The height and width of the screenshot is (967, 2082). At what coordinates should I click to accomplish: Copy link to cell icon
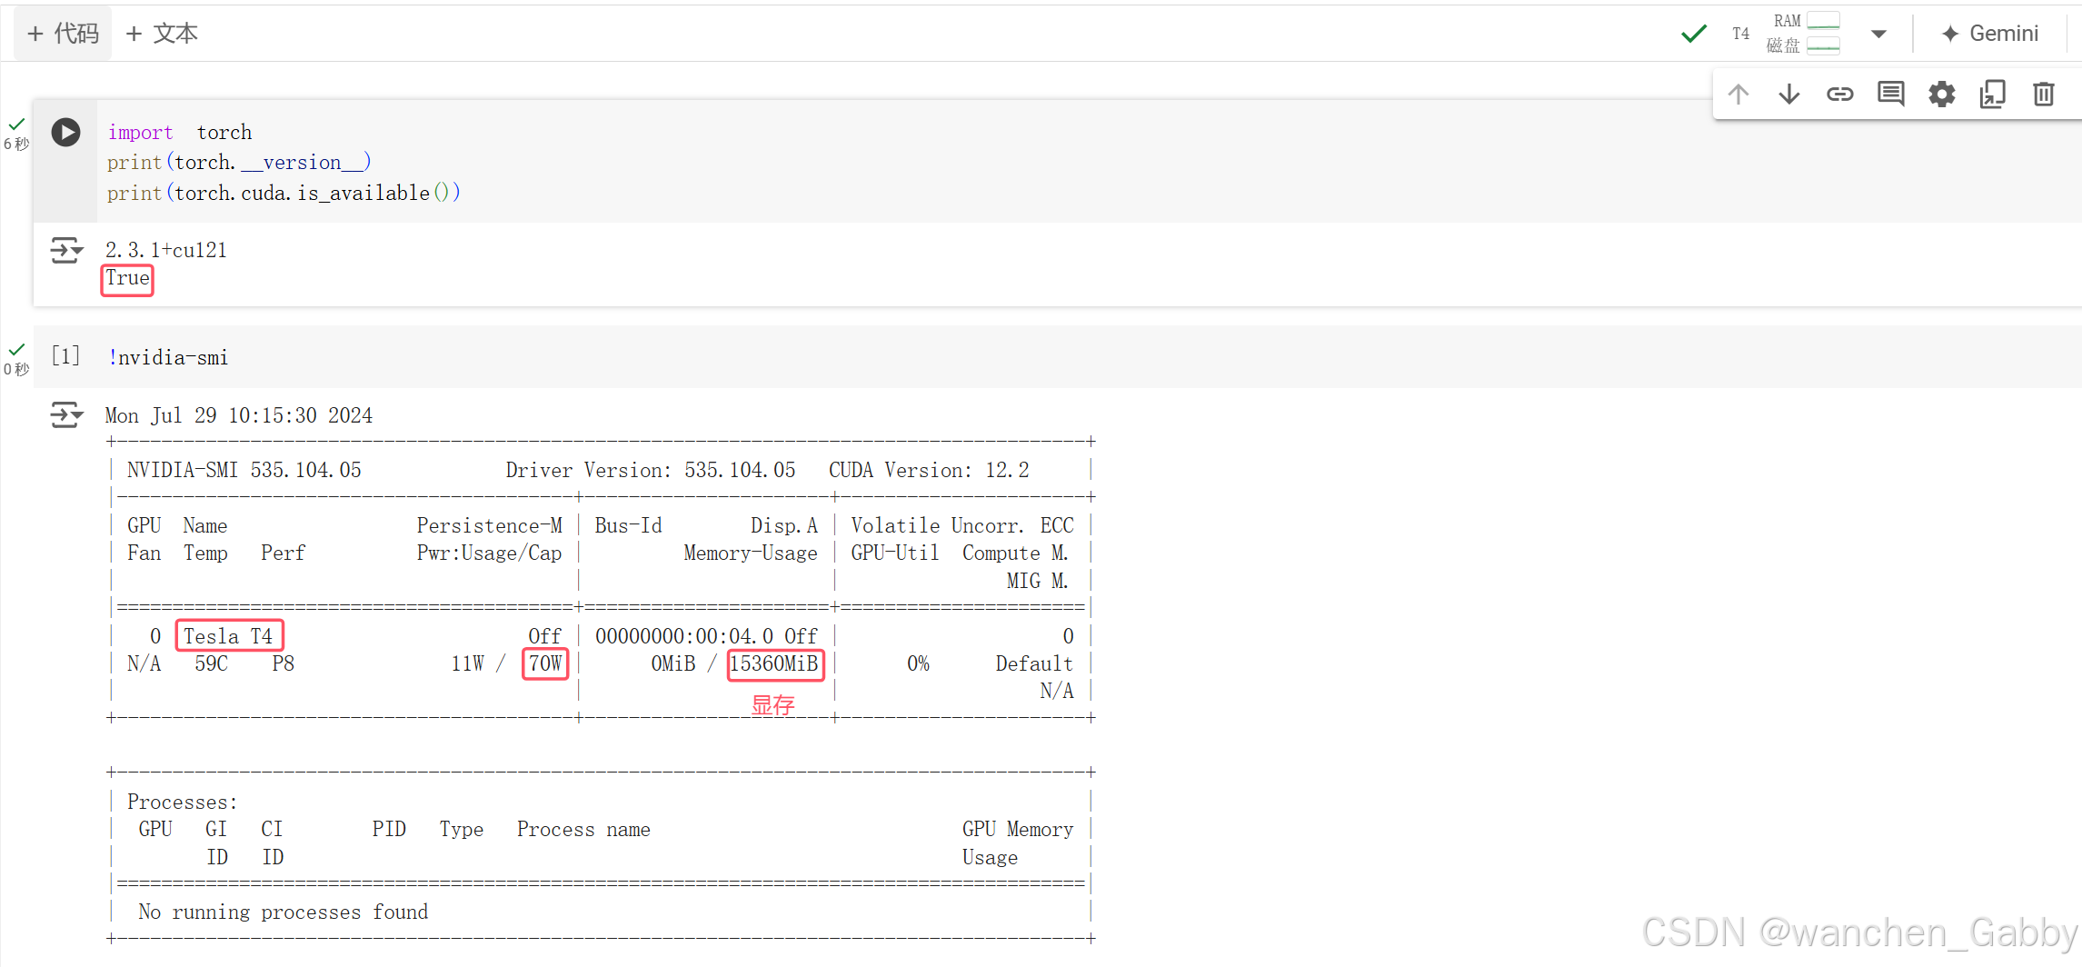1840,94
